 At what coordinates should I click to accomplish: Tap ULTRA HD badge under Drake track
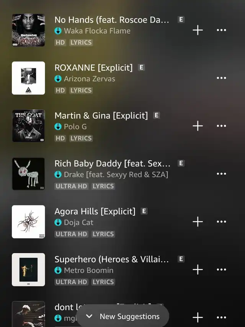pos(71,186)
